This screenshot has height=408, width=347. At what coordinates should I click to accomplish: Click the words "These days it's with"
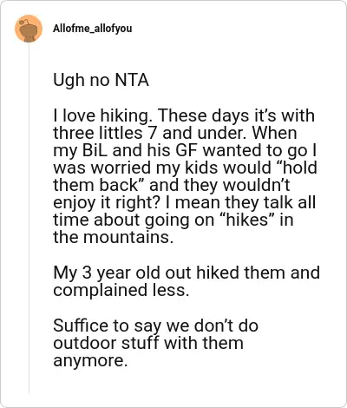[236, 115]
